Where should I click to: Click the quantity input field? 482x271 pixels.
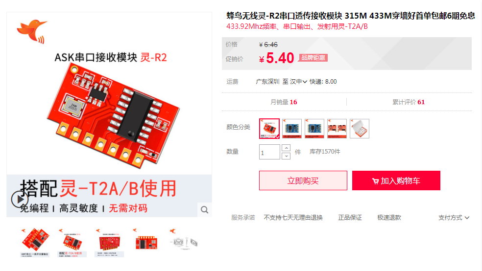(x=269, y=152)
